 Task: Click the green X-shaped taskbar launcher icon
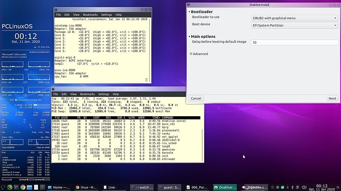pyautogui.click(x=9, y=187)
